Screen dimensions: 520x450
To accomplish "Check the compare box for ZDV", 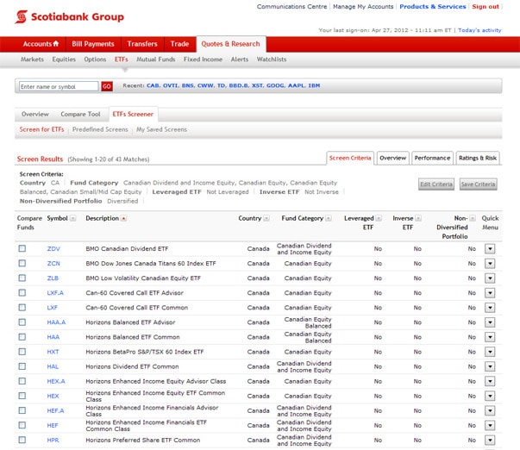I will coord(22,248).
